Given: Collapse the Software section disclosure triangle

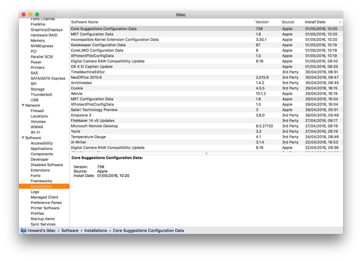Looking at the screenshot, I should tap(23, 138).
